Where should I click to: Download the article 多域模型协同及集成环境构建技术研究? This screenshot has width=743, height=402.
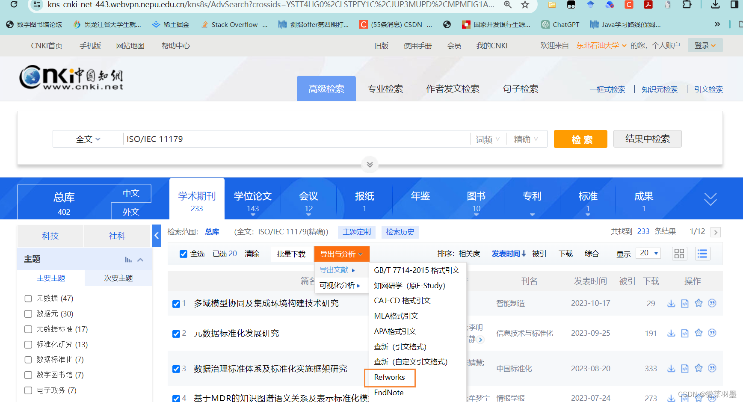(x=671, y=303)
